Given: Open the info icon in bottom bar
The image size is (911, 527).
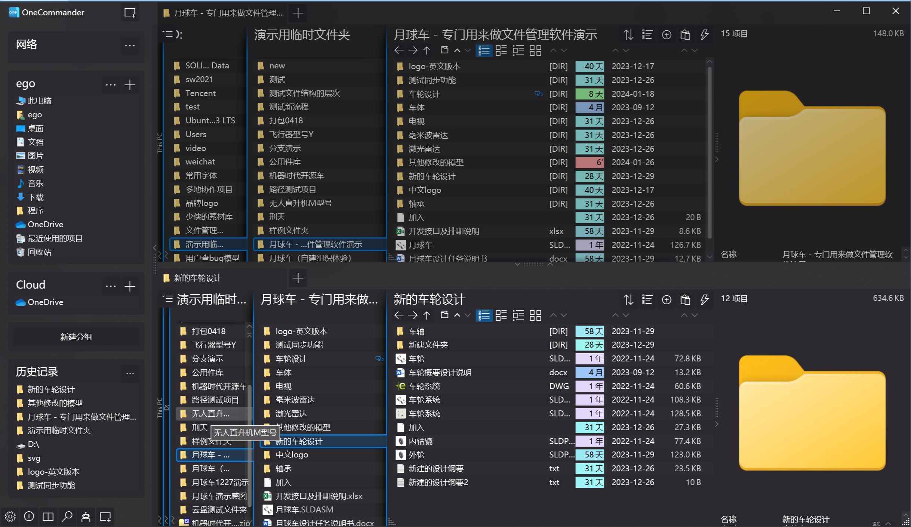Looking at the screenshot, I should coord(29,517).
